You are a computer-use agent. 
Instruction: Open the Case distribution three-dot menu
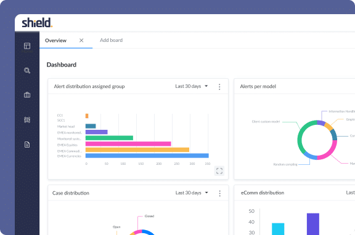coord(219,193)
